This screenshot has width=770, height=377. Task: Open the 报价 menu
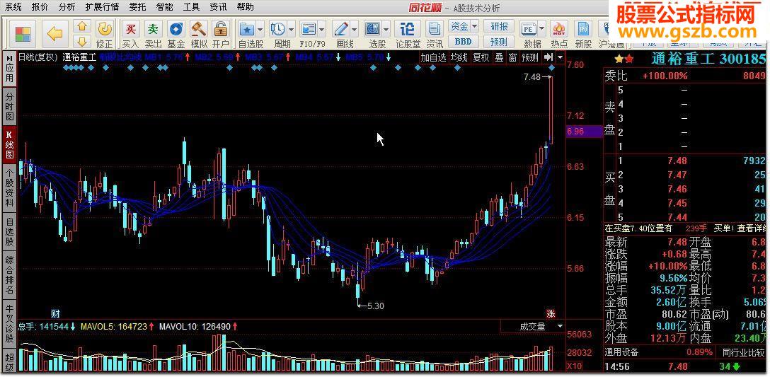(40, 7)
